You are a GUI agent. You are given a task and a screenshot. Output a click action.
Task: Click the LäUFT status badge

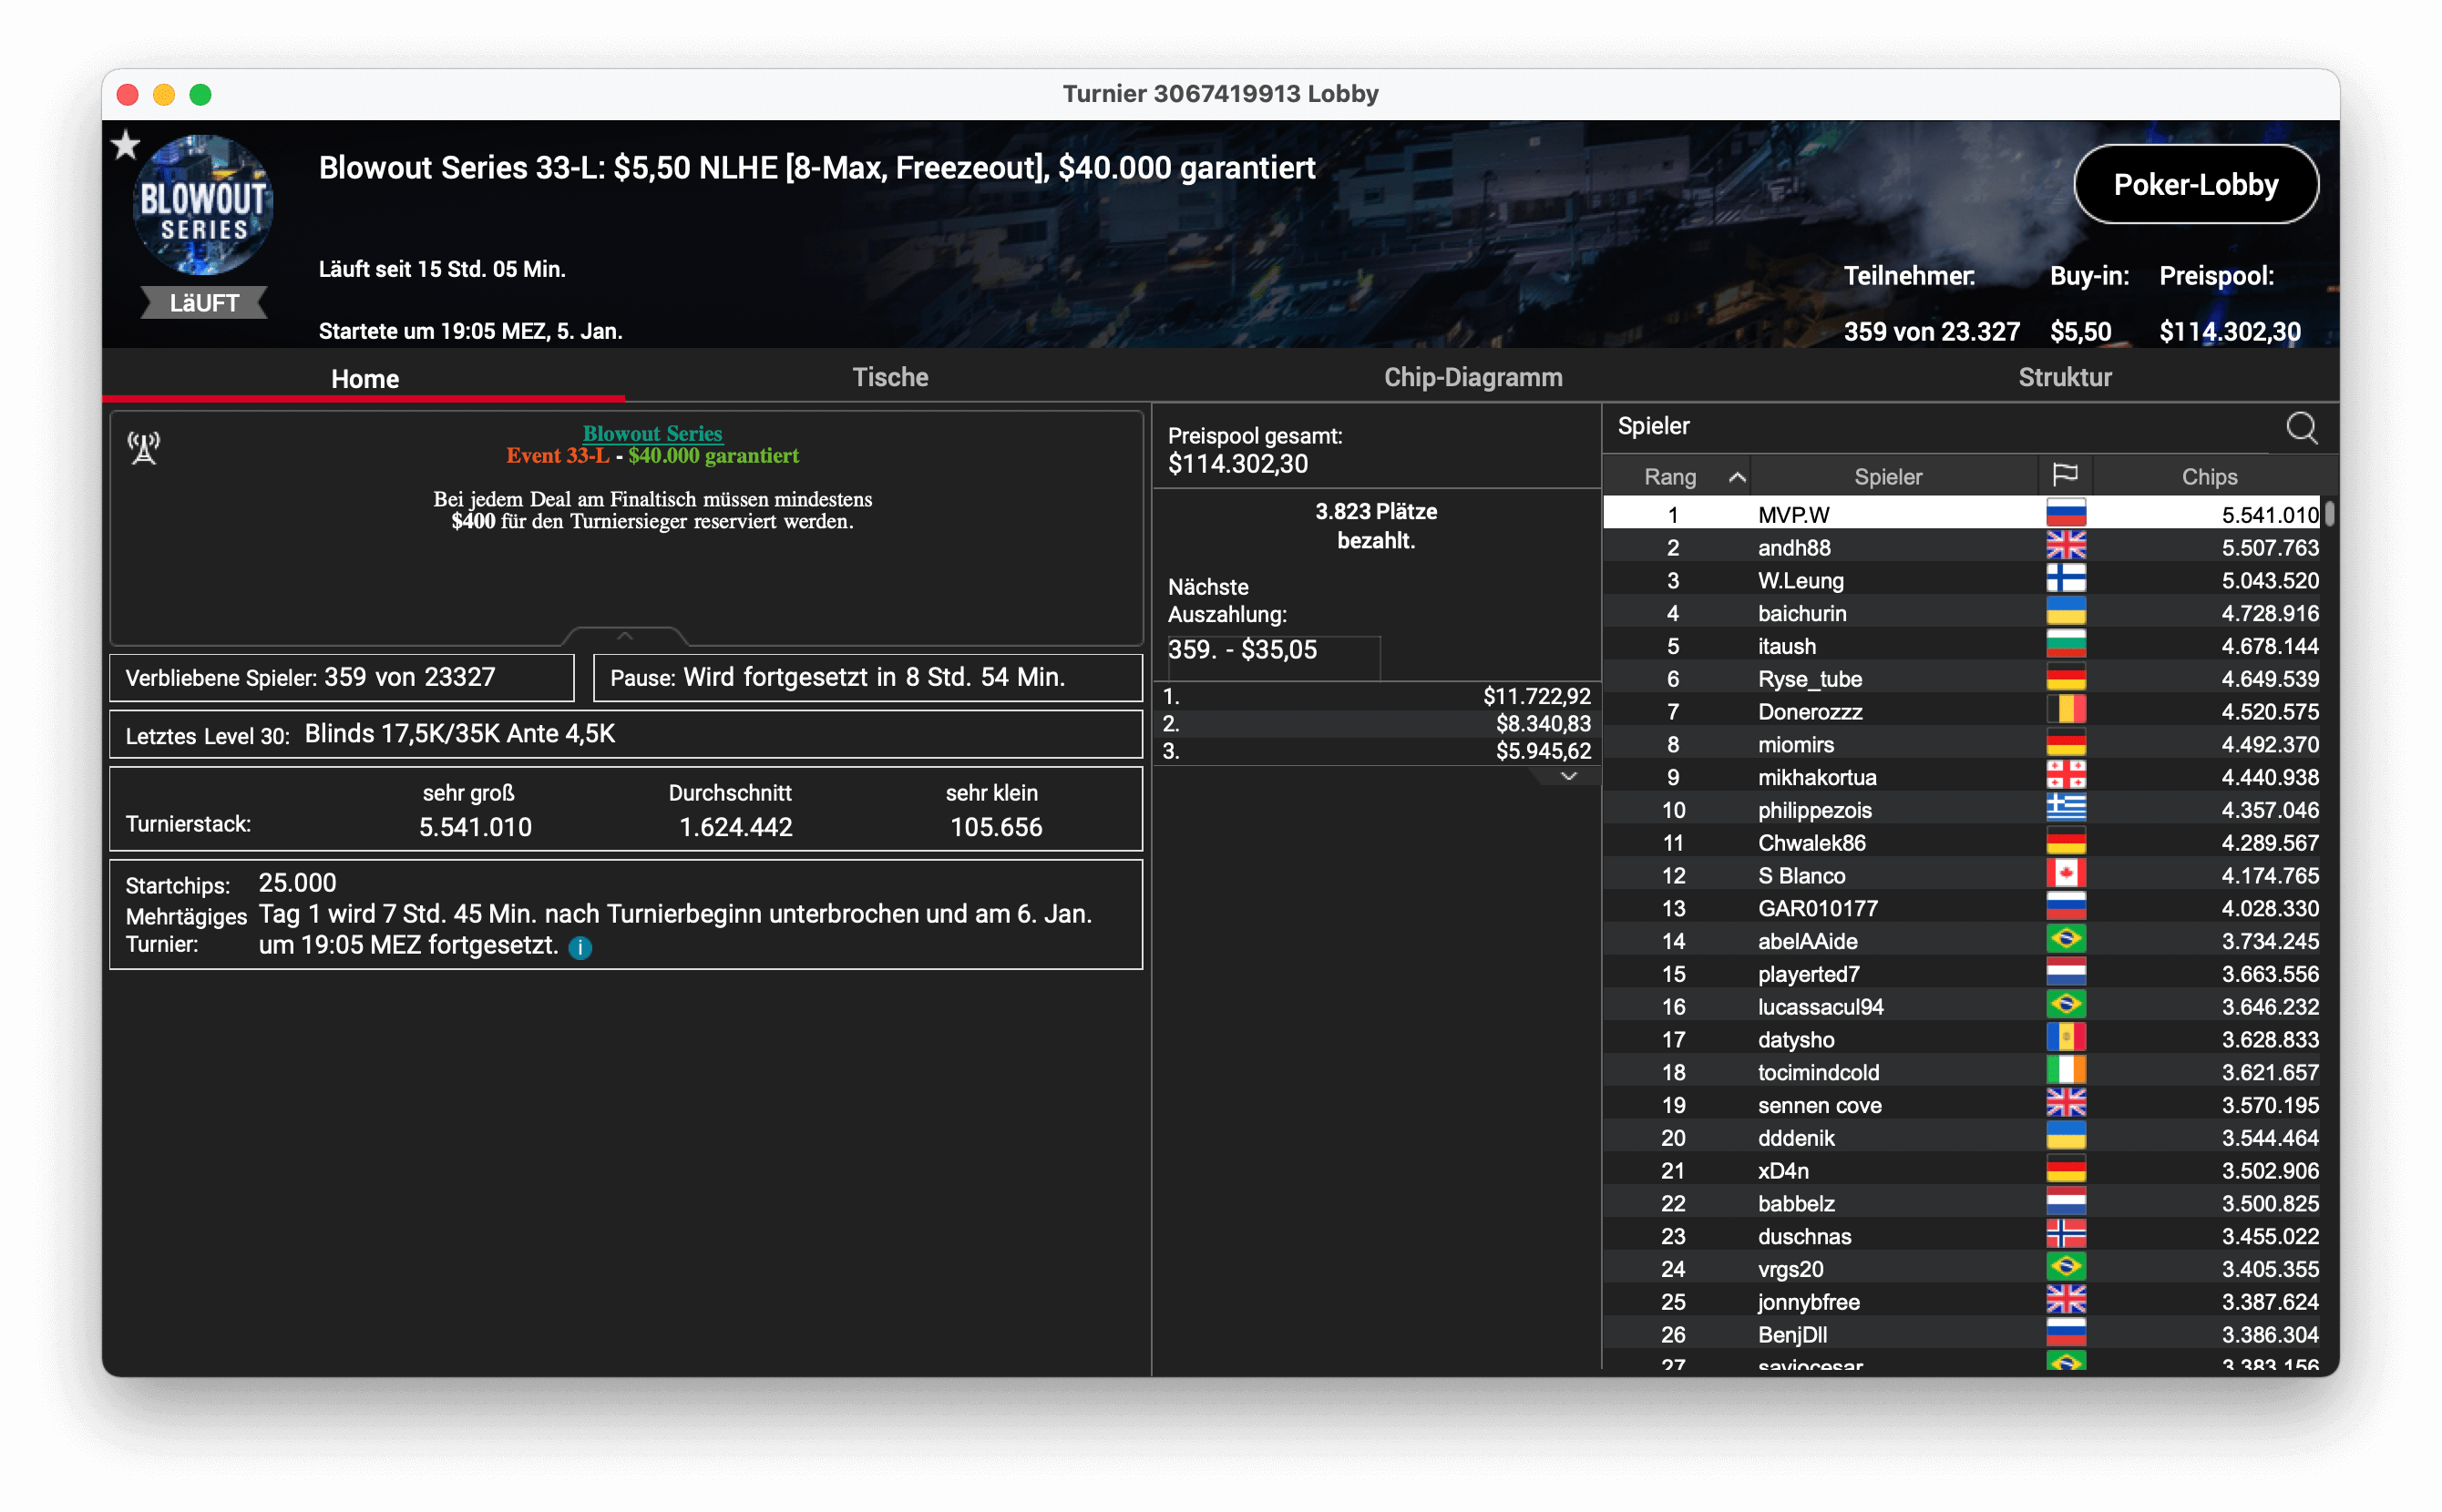tap(203, 302)
